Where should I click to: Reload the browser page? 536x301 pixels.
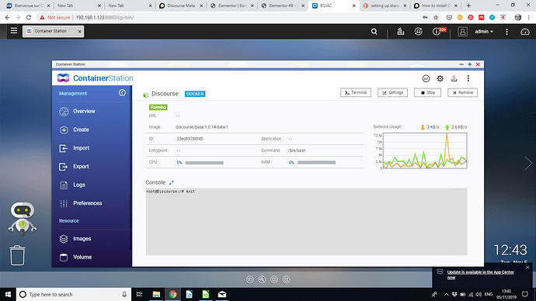click(29, 17)
